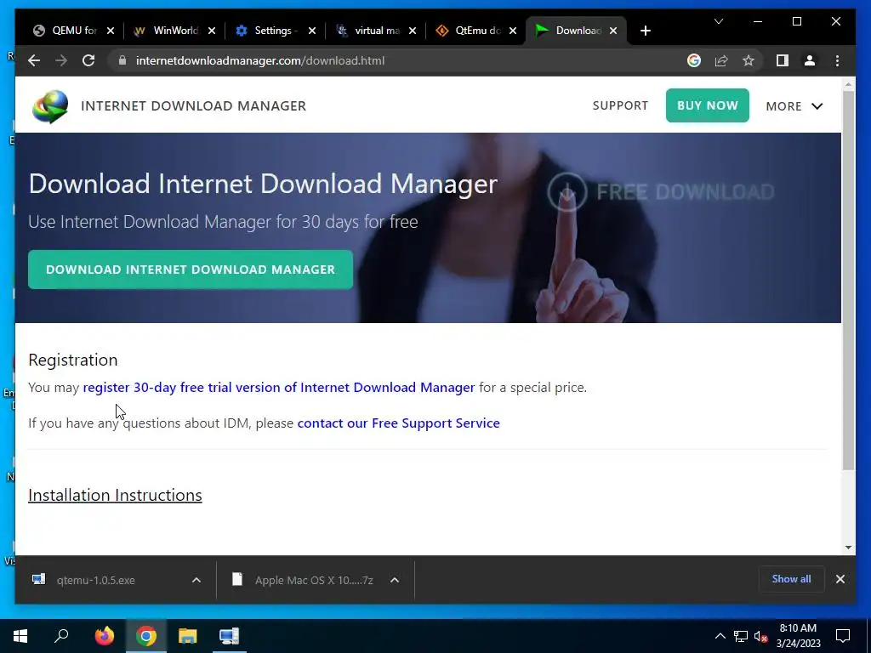Open register 30-day free trial link
This screenshot has width=871, height=653.
click(279, 387)
